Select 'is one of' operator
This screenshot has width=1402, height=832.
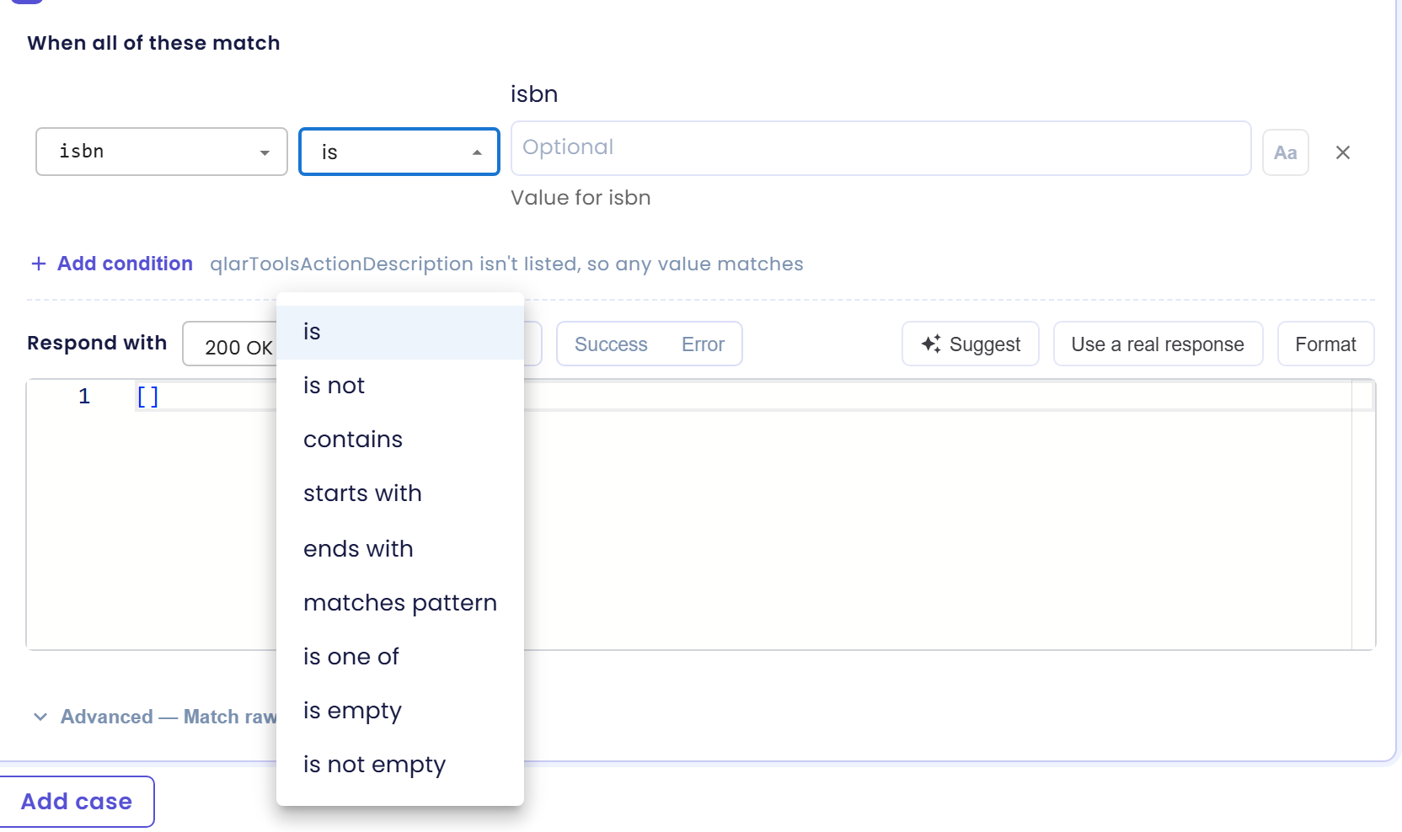click(x=400, y=657)
